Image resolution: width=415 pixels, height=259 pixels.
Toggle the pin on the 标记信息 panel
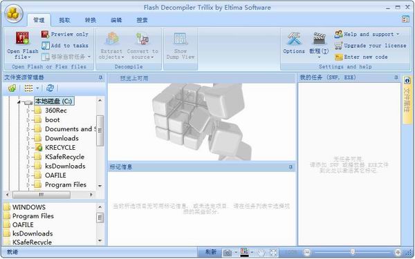pyautogui.click(x=290, y=167)
